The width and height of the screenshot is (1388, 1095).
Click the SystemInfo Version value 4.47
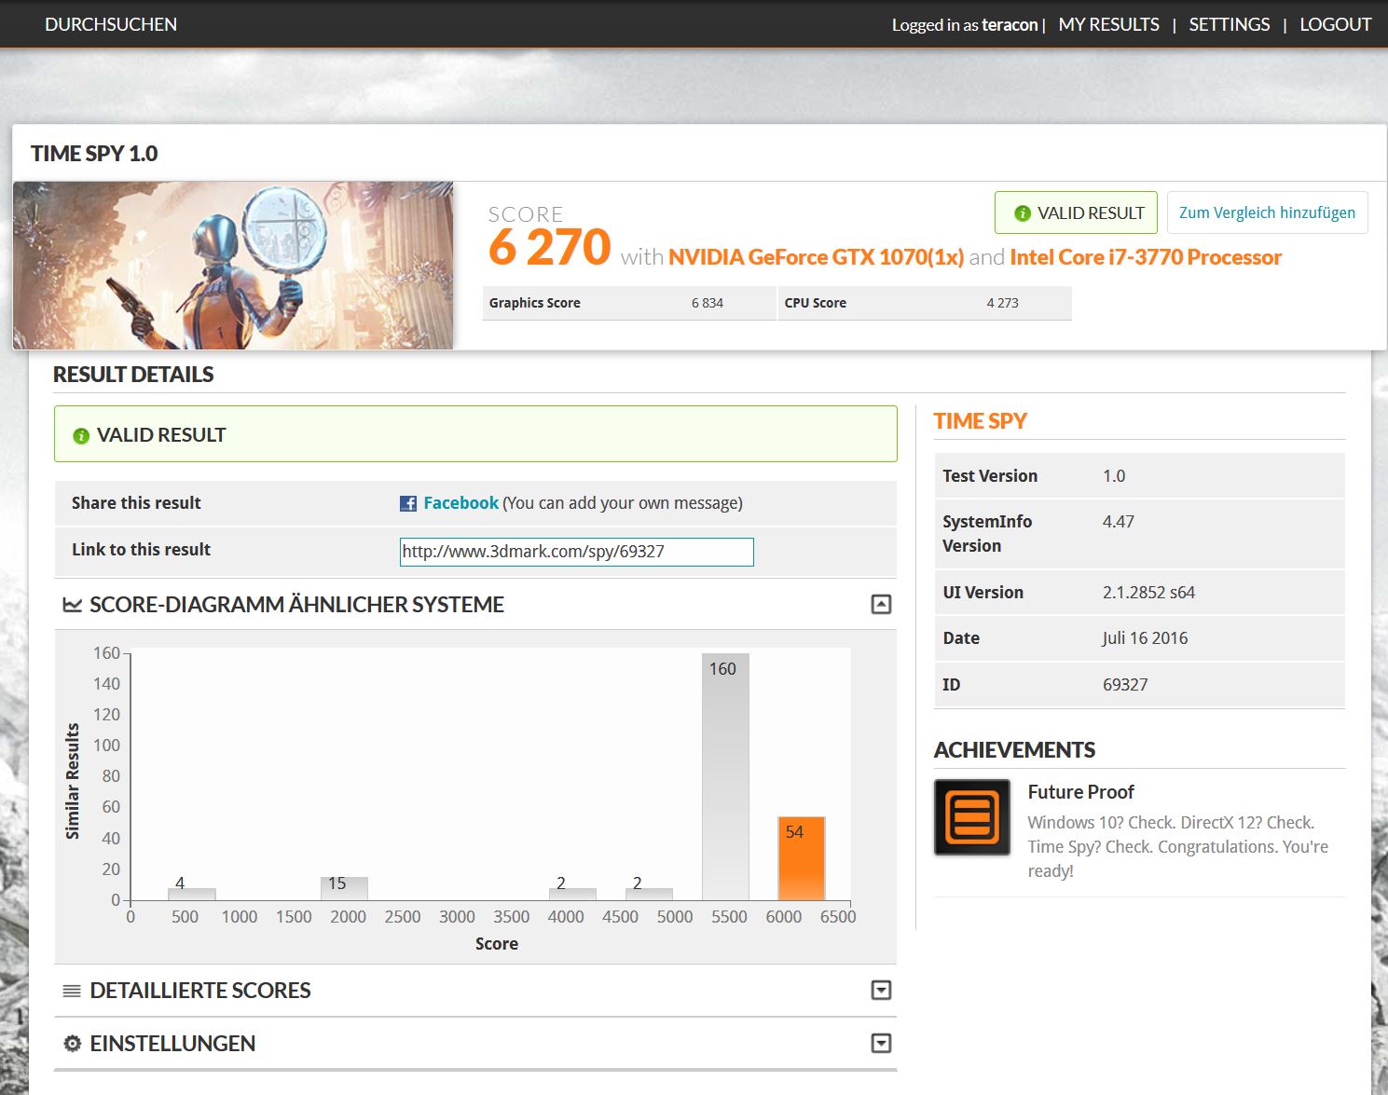coord(1118,522)
